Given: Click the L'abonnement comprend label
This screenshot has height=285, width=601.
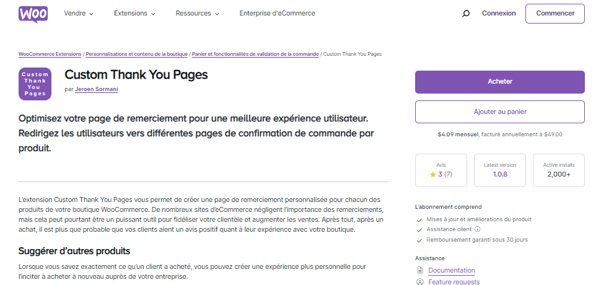Looking at the screenshot, I should coord(449,207).
